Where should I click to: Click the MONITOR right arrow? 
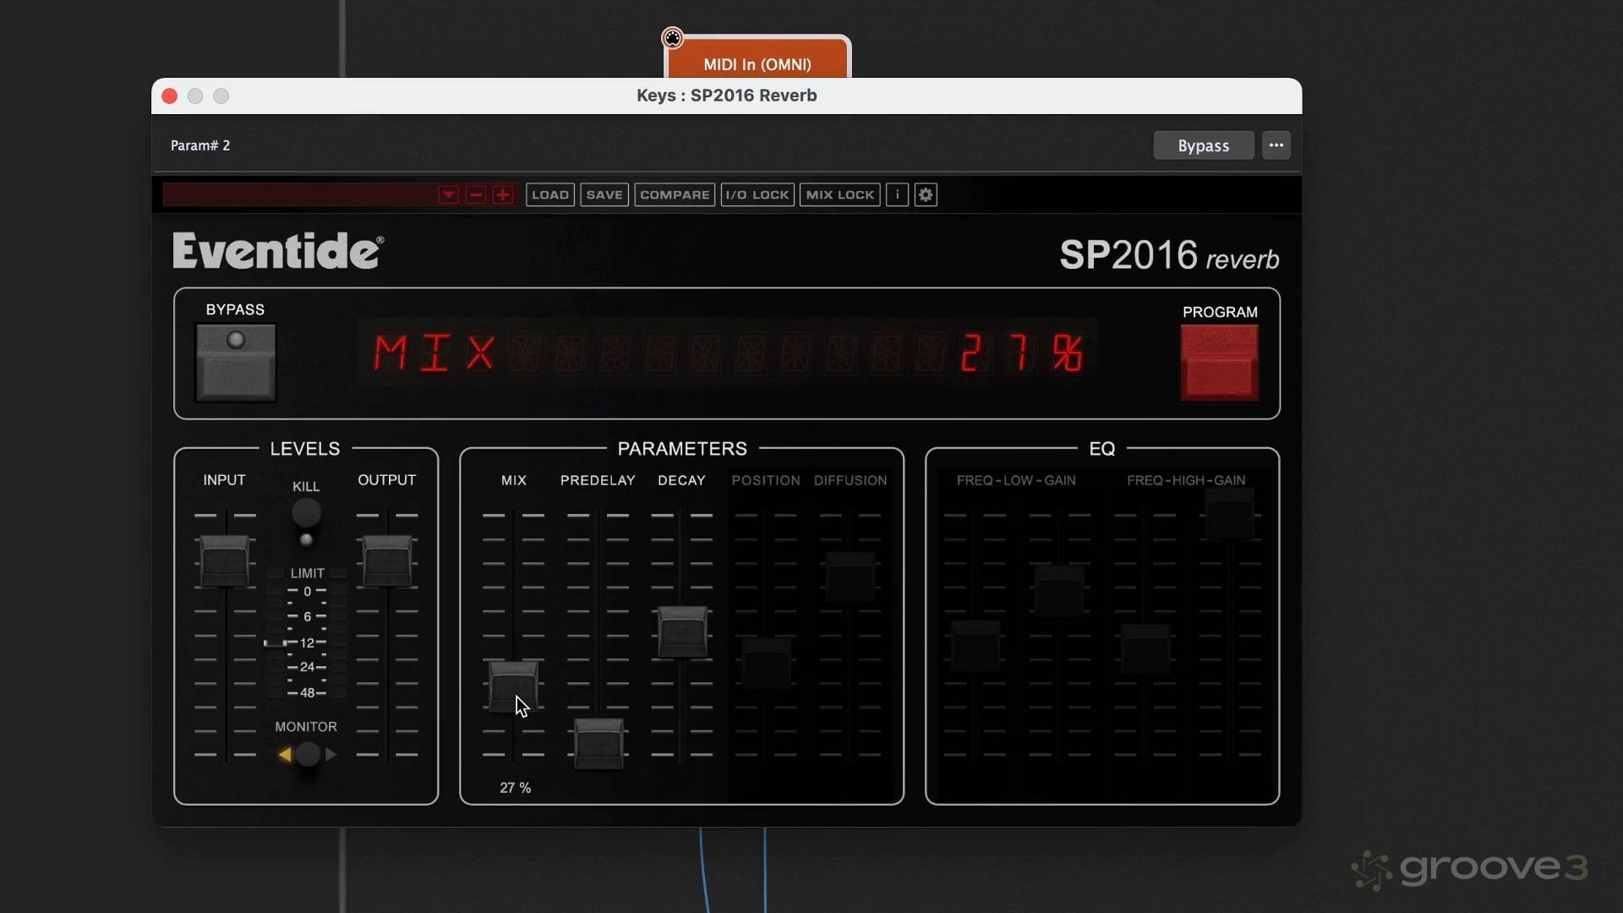(331, 755)
